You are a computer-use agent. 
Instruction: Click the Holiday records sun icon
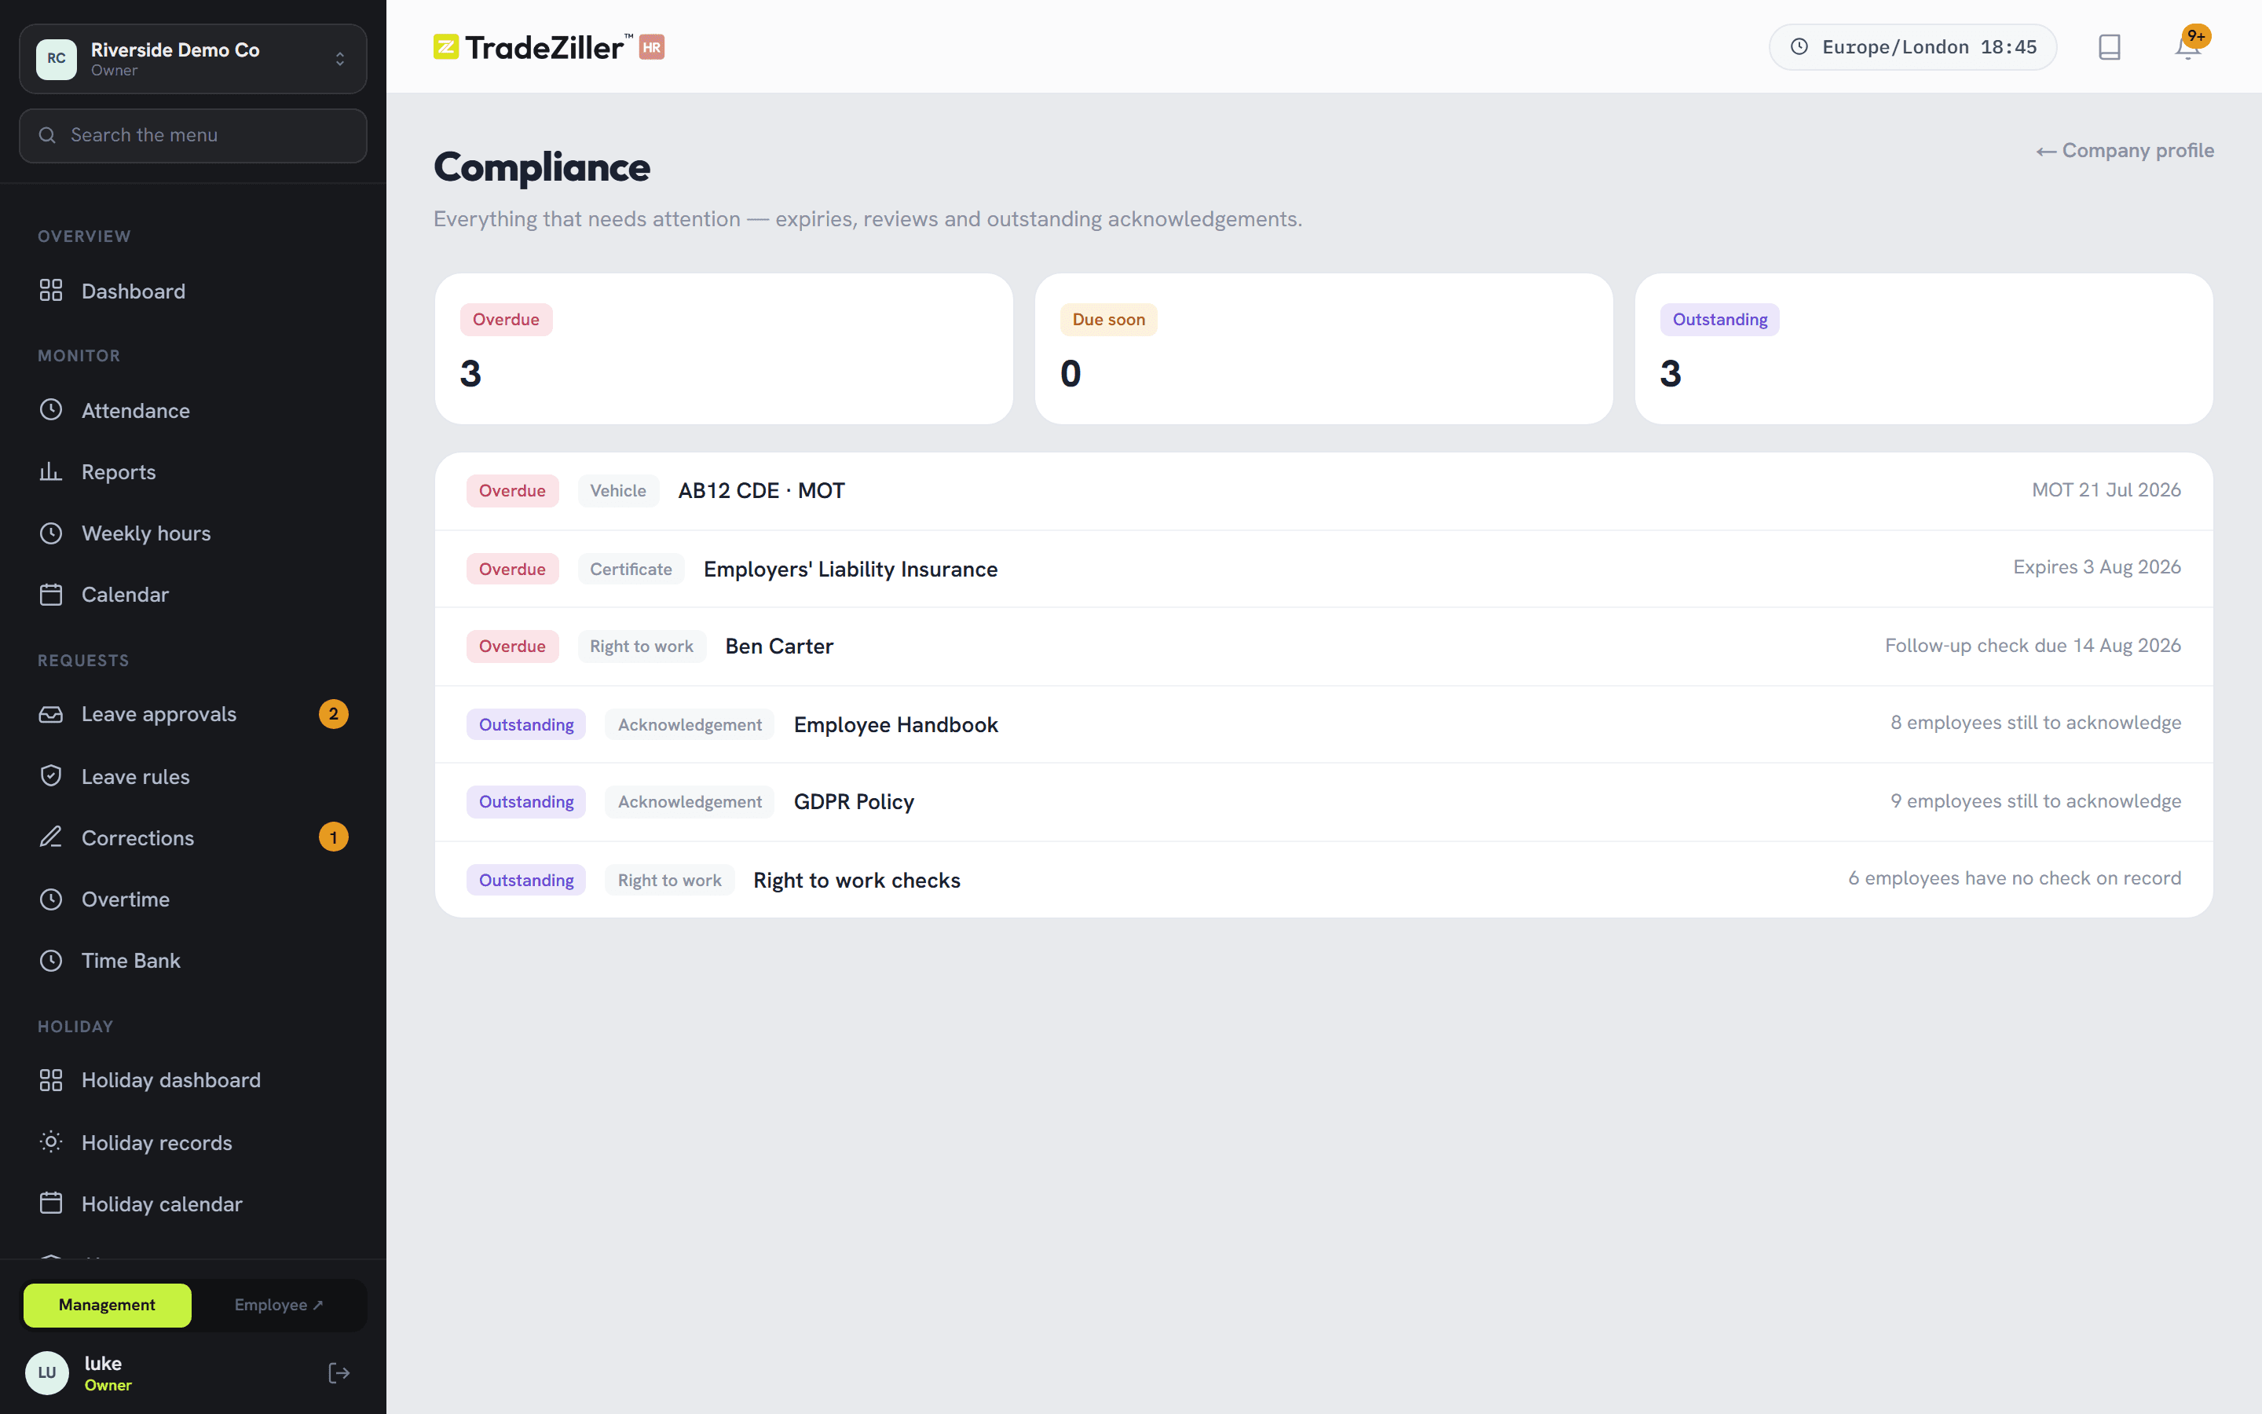pos(51,1142)
